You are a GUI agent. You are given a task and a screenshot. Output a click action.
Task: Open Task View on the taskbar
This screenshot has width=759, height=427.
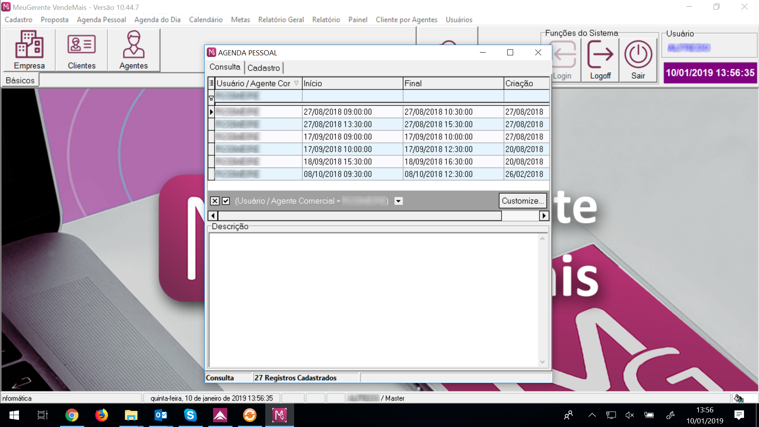42,415
